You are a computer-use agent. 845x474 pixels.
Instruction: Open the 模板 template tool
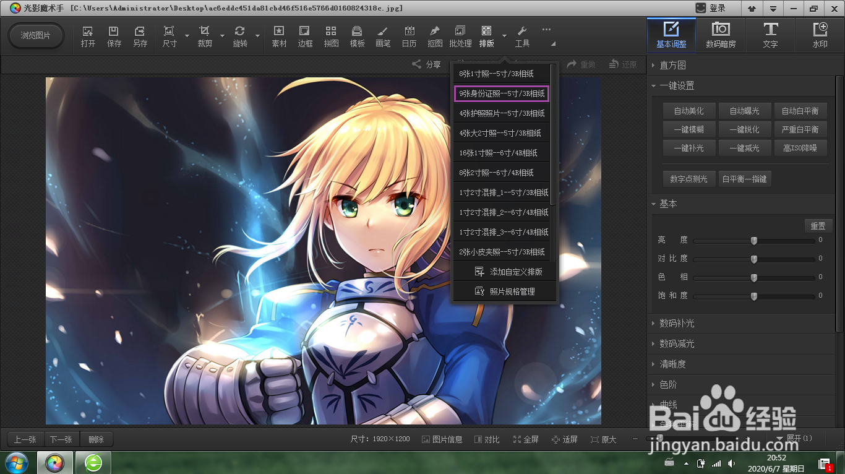357,37
